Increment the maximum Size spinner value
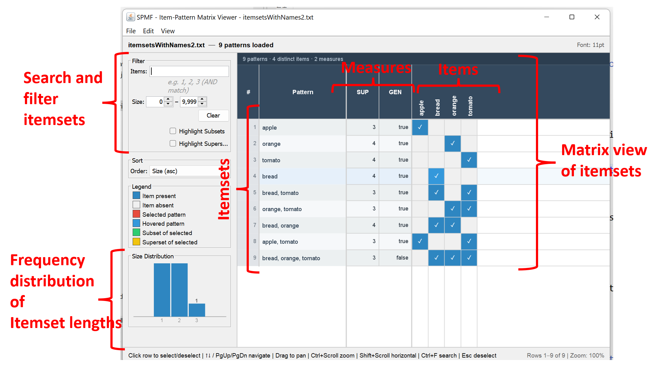This screenshot has height=365, width=658. pyautogui.click(x=202, y=99)
